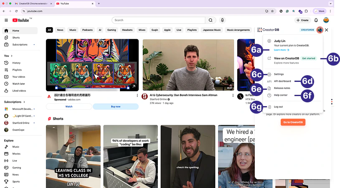Reload the page in Chrome

(16, 11)
